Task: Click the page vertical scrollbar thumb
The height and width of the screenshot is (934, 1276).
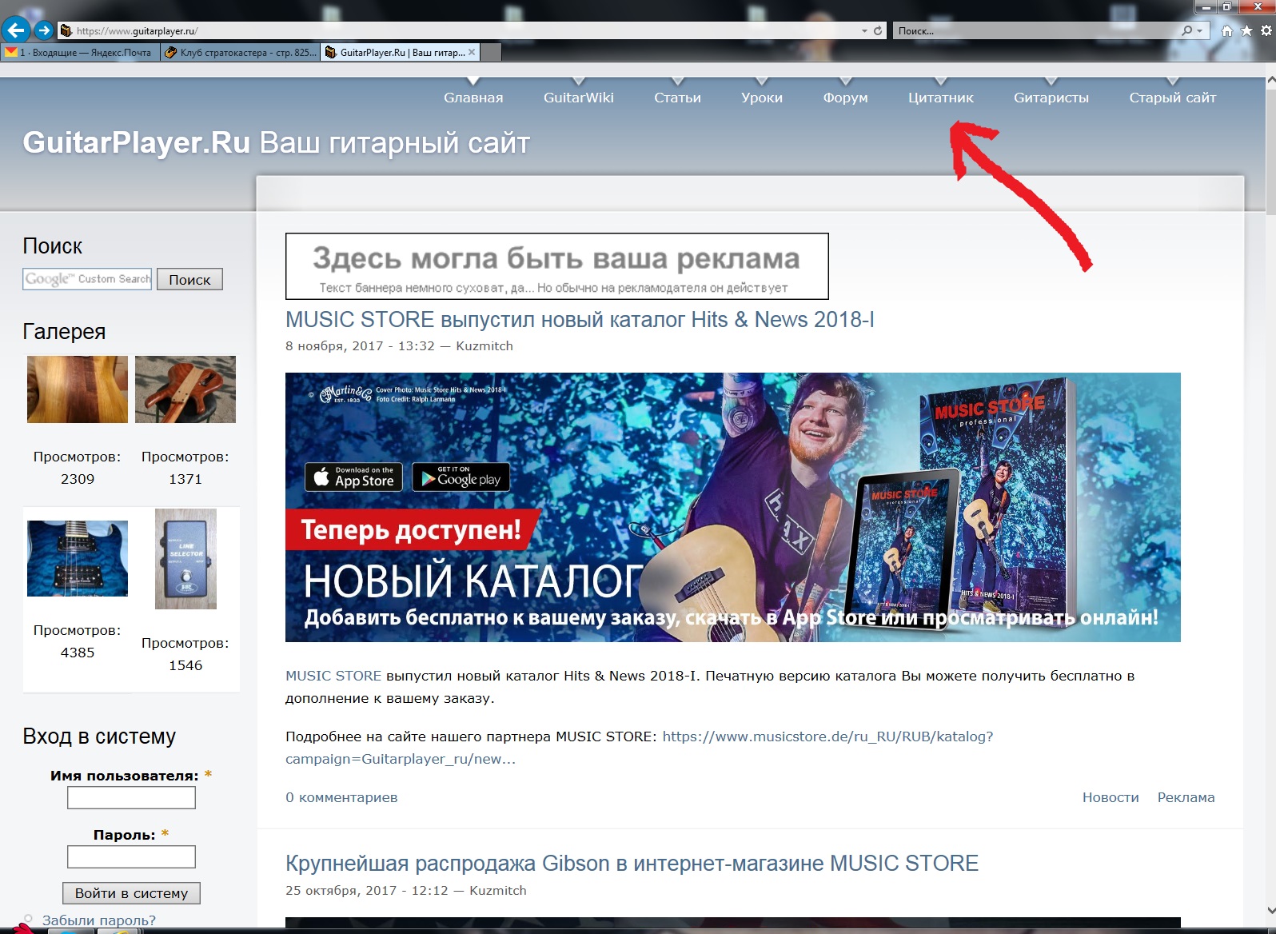Action: click(x=1270, y=152)
